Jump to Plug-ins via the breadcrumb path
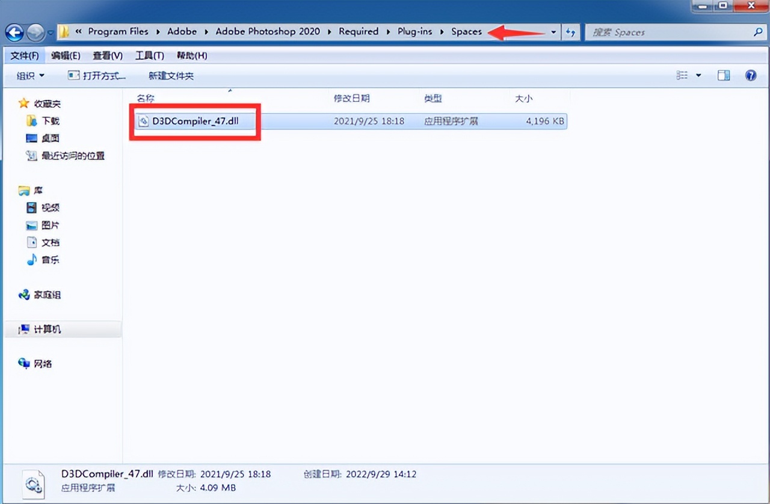770x504 pixels. (414, 31)
